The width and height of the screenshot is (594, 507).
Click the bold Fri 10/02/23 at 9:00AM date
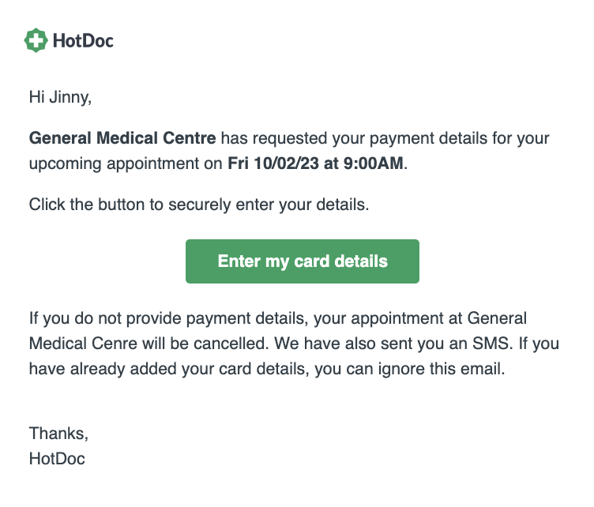click(315, 163)
